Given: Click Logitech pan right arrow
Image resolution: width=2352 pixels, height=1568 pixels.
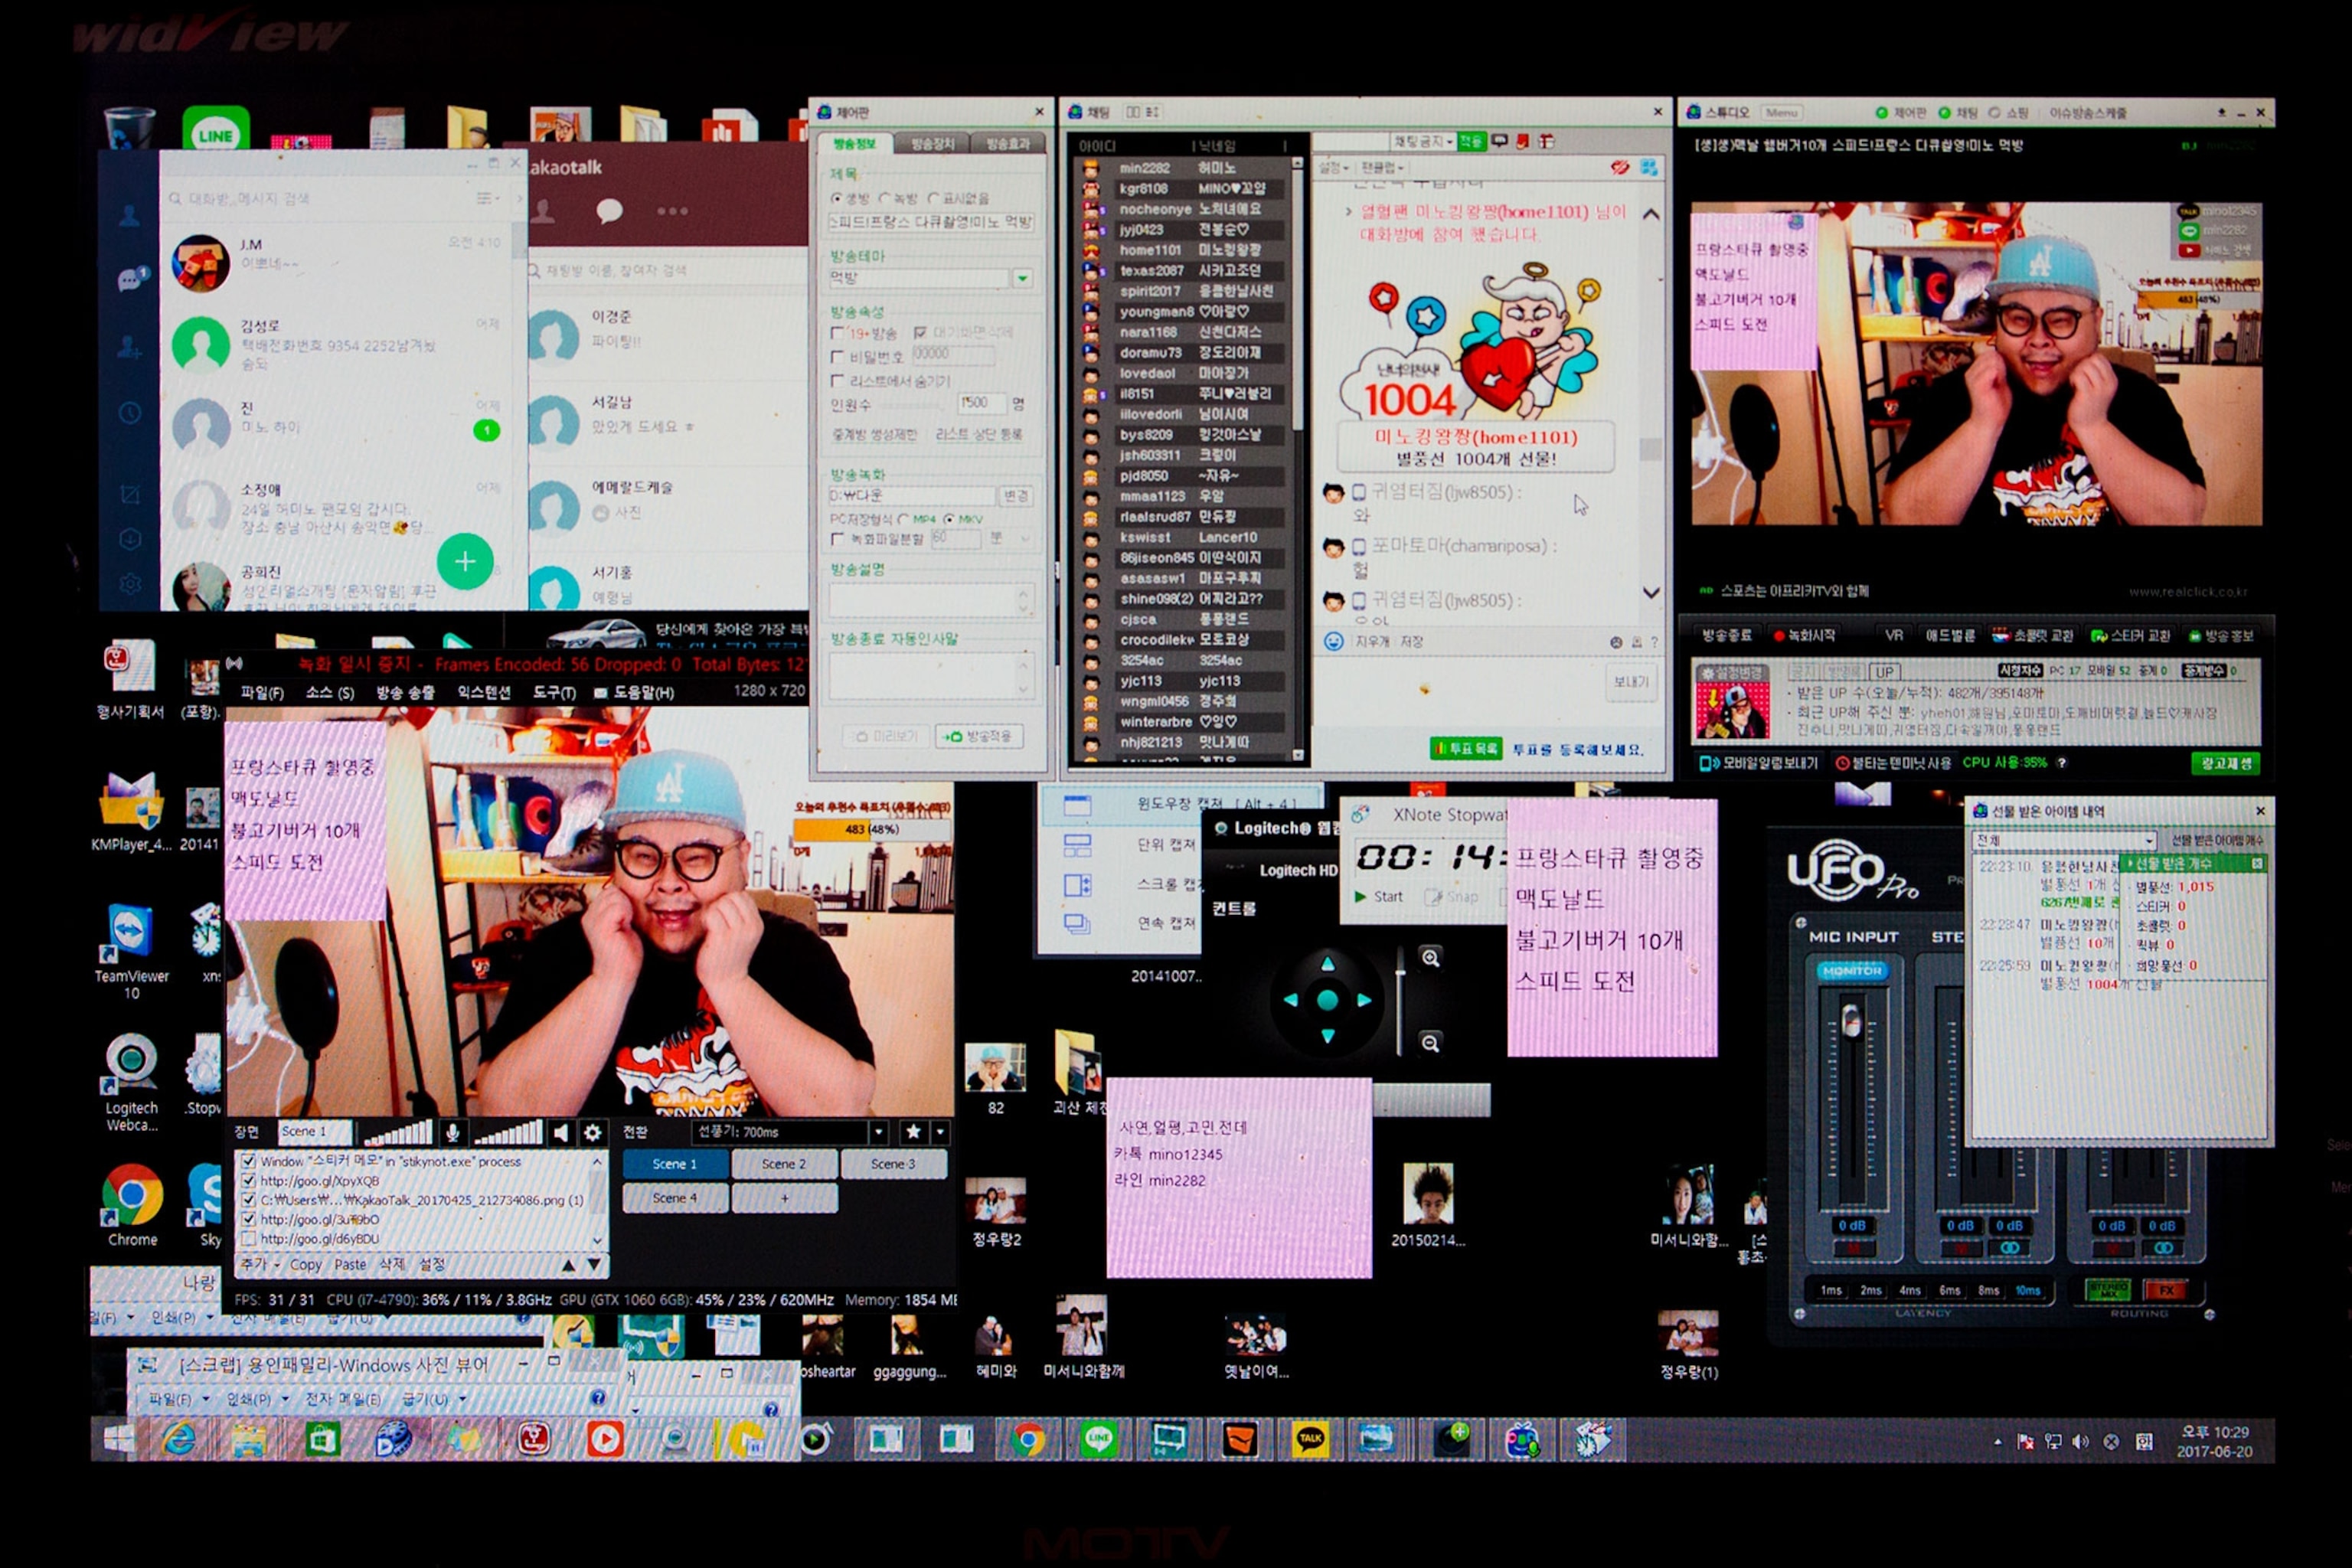Looking at the screenshot, I should (1364, 999).
